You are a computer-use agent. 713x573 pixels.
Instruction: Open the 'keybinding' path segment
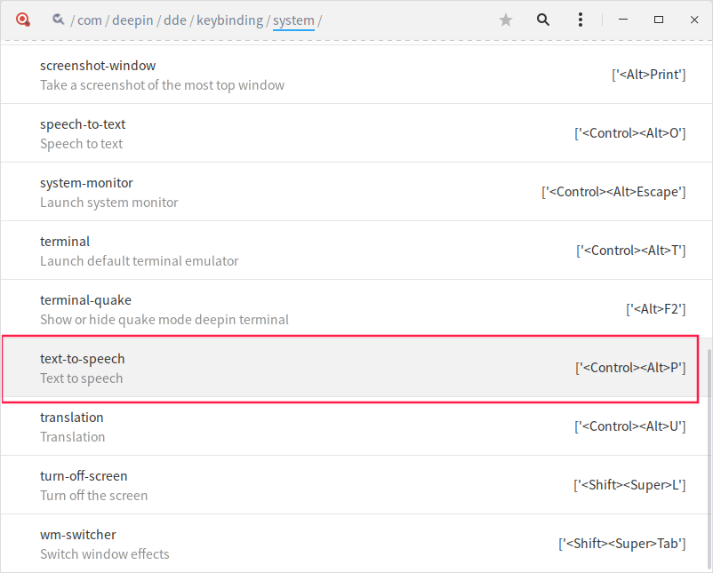point(229,20)
